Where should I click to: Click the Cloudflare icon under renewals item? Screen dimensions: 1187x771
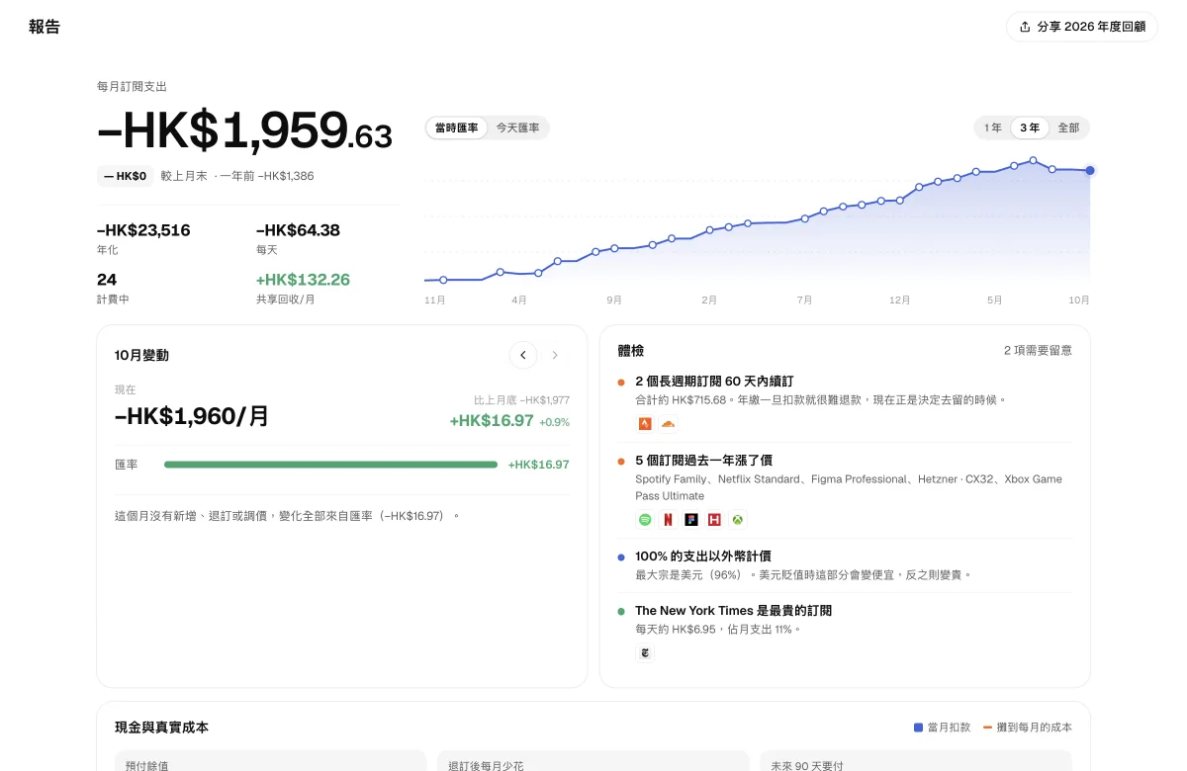pos(668,424)
